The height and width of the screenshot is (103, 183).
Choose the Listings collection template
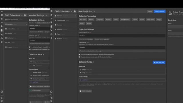coord(135,20)
